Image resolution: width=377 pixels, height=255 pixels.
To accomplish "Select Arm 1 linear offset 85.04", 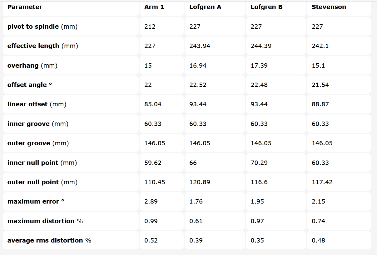I will click(x=153, y=104).
